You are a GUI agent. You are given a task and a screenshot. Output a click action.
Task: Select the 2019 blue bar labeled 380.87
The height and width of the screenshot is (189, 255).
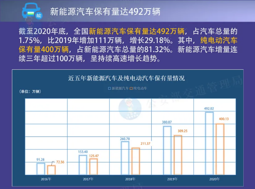(167, 150)
